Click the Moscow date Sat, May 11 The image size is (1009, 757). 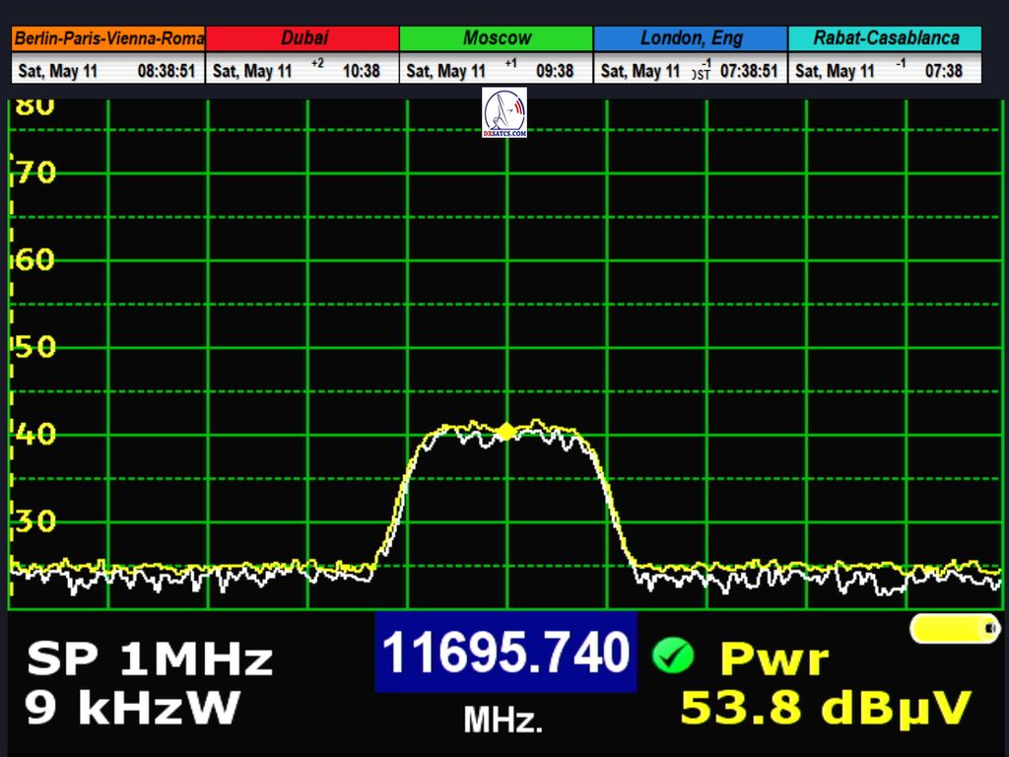pos(446,71)
